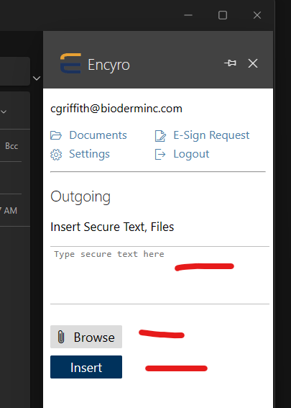Screen dimensions: 291x408
Task: Click the Browse button label
Action: [94, 337]
